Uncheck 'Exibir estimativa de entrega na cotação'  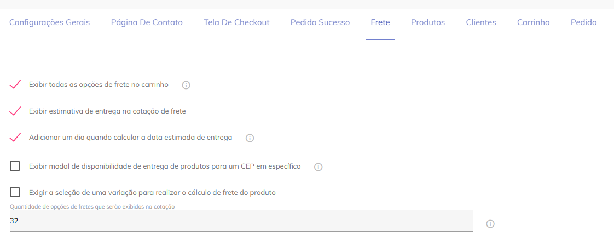click(15, 111)
